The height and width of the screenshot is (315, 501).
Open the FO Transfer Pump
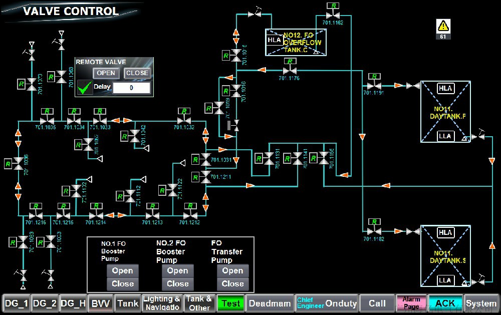click(232, 270)
